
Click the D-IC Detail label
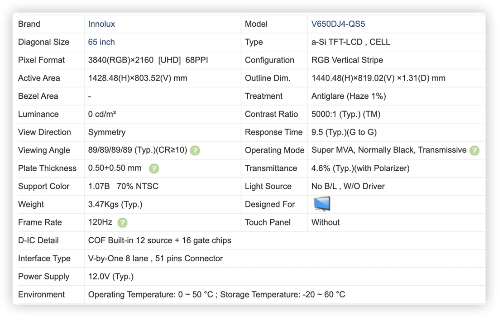[x=38, y=240]
